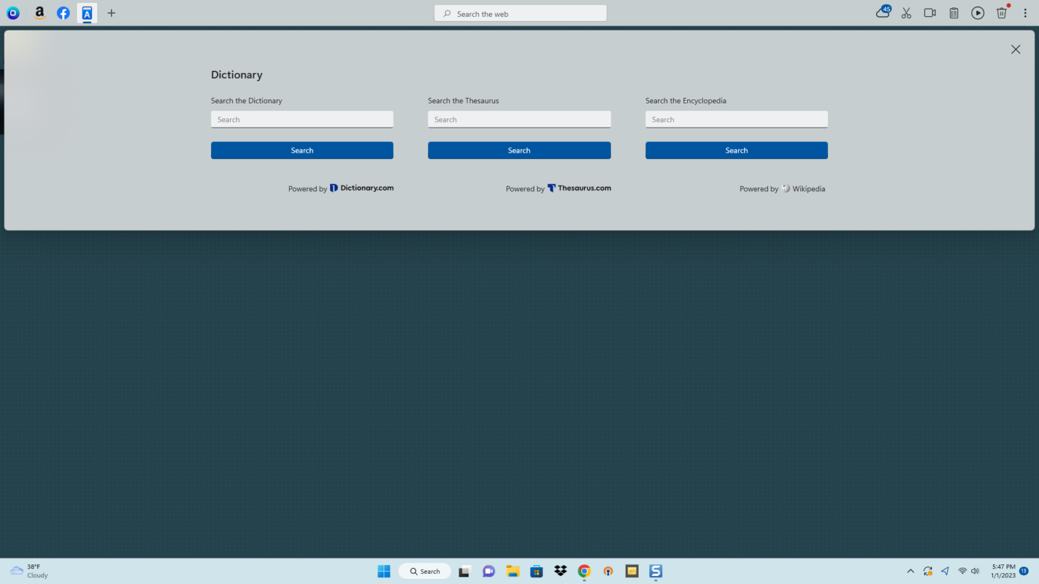Open the cloud icon with 45 badge
The image size is (1039, 584).
(883, 12)
